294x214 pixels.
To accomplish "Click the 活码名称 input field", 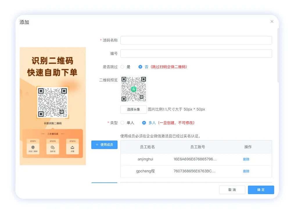I will click(196, 40).
